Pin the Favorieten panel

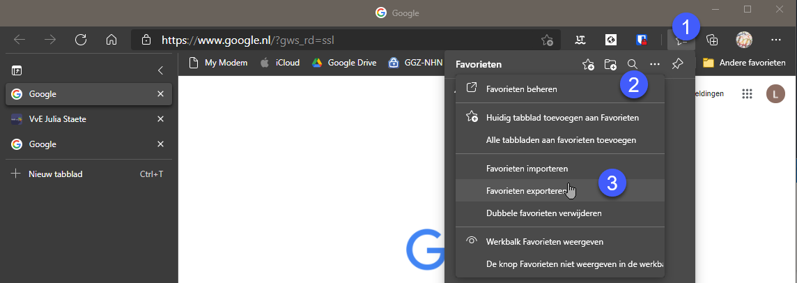677,64
